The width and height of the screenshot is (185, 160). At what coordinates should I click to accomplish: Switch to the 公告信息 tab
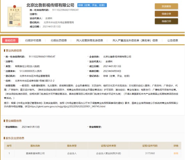tap(173, 40)
